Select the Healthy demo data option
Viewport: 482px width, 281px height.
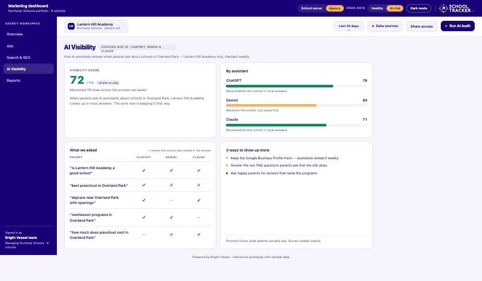click(377, 8)
